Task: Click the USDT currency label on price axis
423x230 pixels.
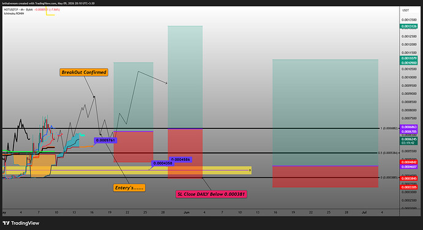Action: (405, 10)
